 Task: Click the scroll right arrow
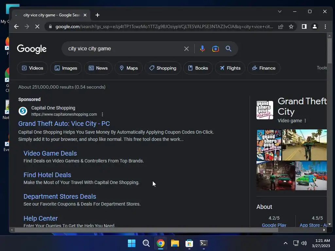[324, 230]
